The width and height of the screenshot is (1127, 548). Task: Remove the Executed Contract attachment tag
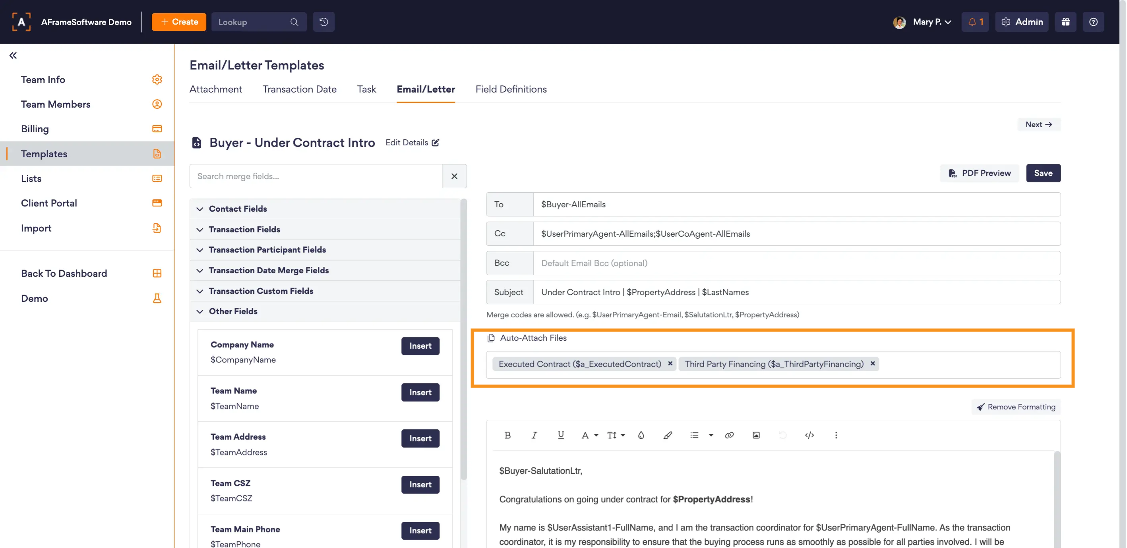(670, 363)
